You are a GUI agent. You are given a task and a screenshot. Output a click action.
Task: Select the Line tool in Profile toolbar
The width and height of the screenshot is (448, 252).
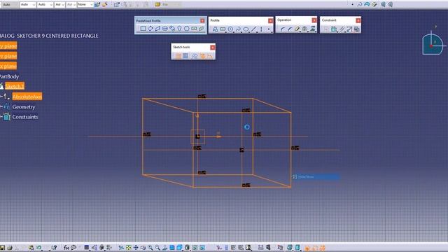(253, 29)
